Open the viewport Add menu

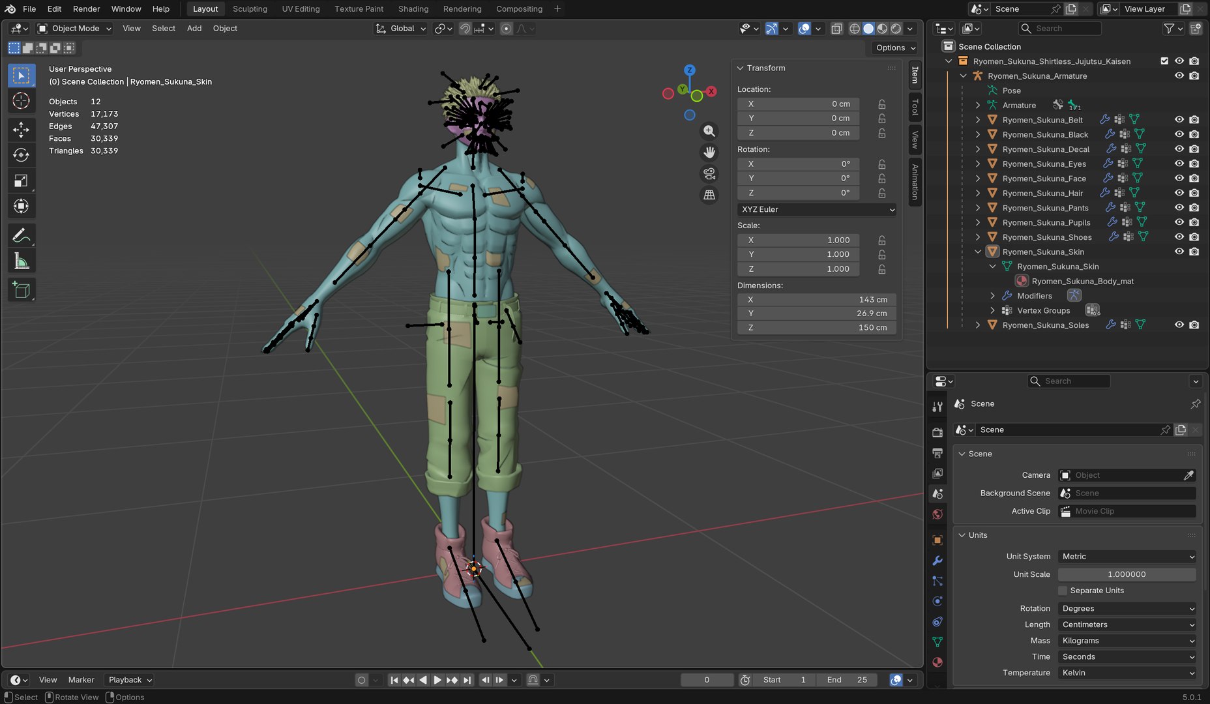194,29
